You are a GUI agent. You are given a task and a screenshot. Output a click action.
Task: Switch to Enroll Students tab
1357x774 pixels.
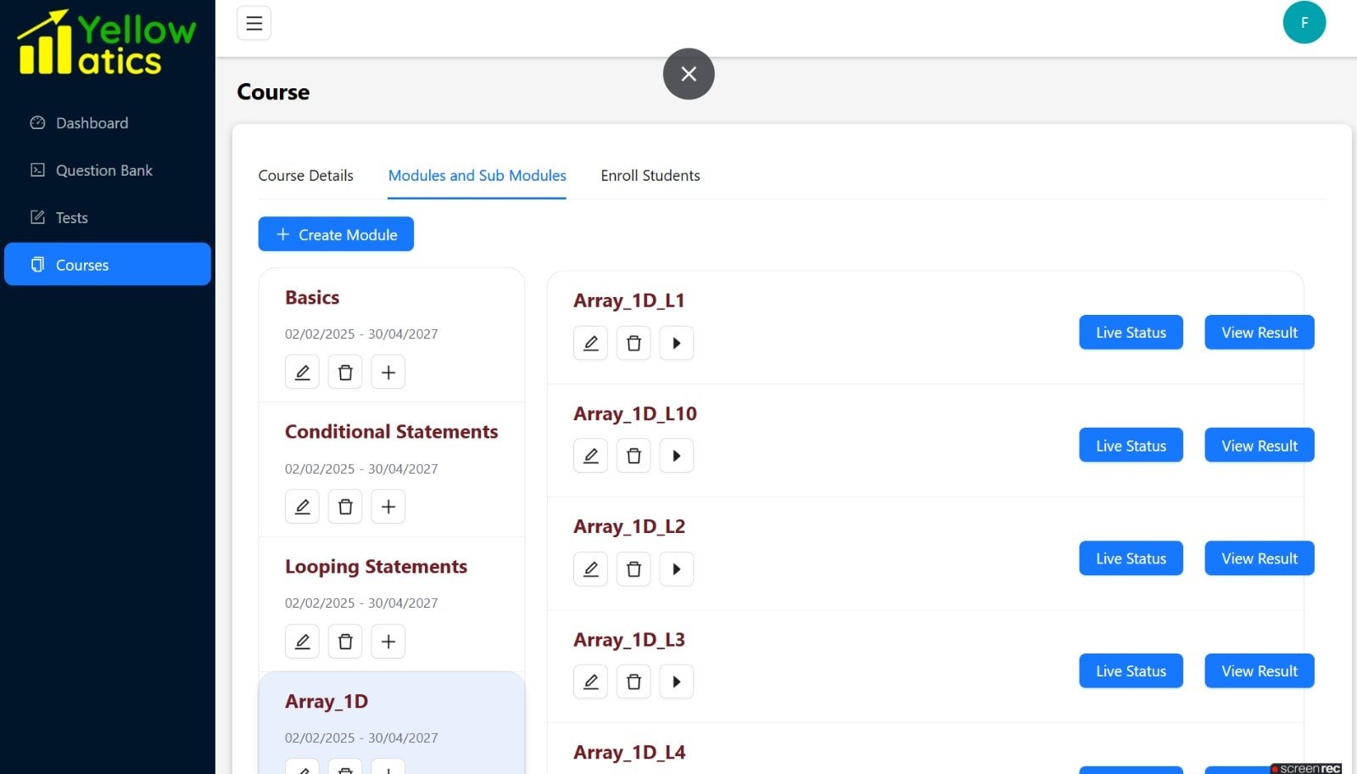click(651, 176)
